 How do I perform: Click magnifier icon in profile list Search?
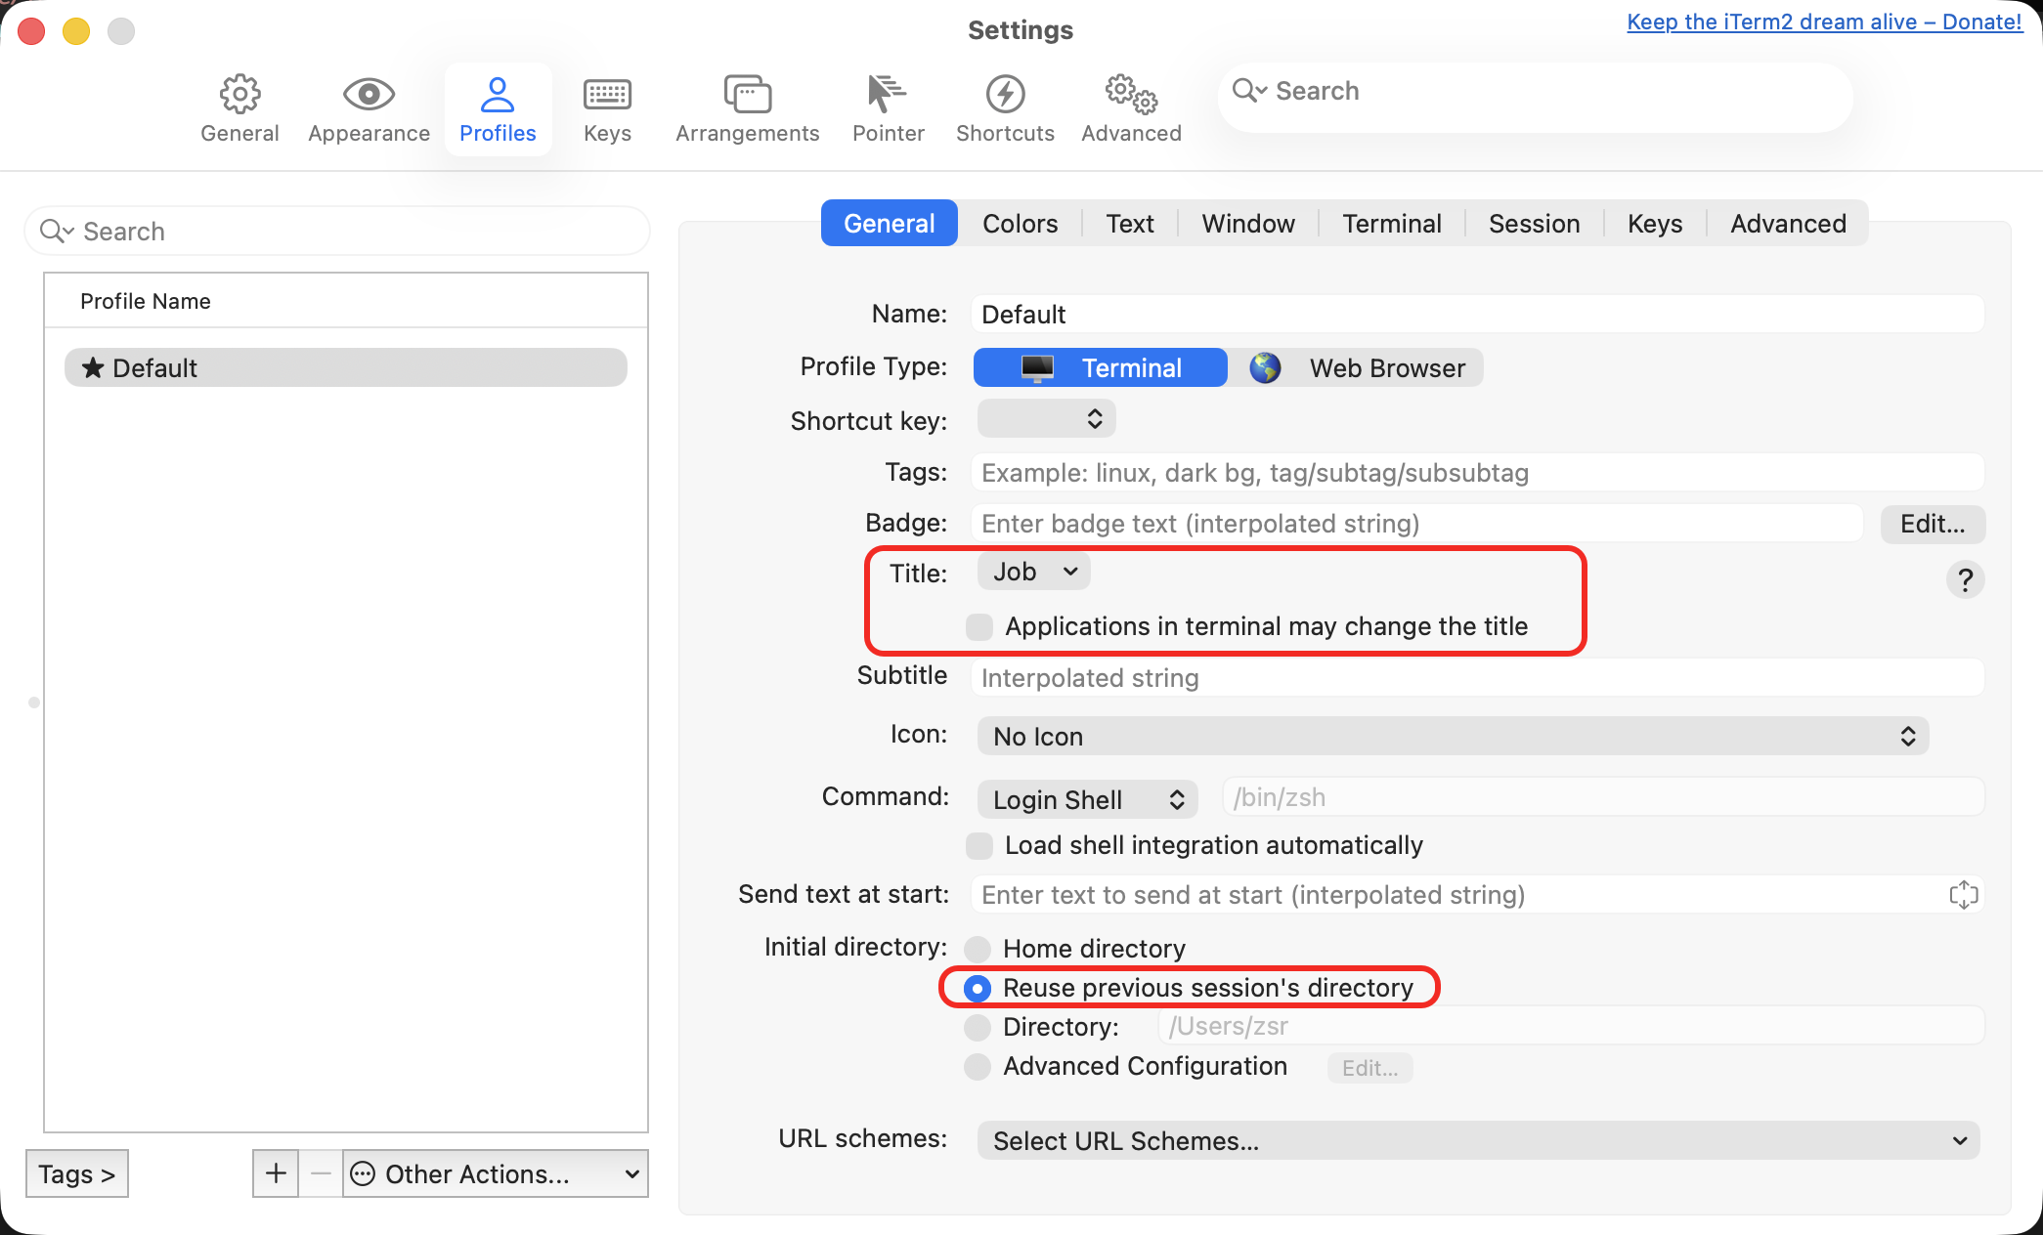[57, 232]
